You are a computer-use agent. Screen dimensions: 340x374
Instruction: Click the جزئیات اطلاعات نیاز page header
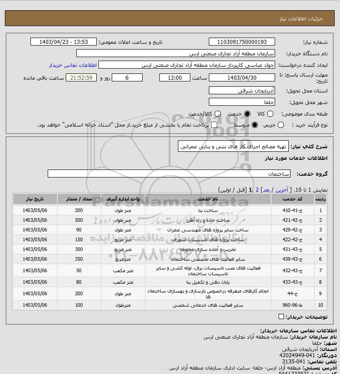(301, 19)
